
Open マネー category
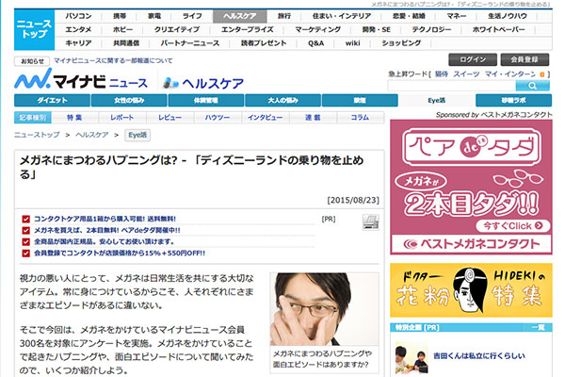coord(456,16)
